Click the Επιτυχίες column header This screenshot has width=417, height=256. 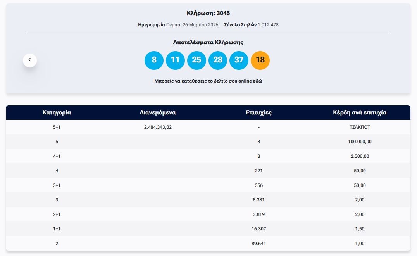click(258, 113)
